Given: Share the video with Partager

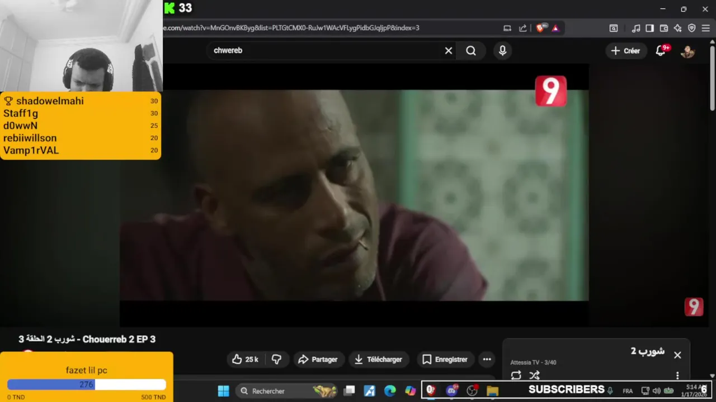Looking at the screenshot, I should coord(317,360).
